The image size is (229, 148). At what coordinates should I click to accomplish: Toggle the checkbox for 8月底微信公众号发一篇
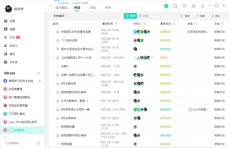58,110
